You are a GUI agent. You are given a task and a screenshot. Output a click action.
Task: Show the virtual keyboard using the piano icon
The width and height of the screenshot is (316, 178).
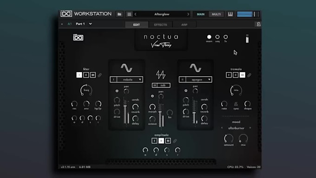tap(230, 14)
